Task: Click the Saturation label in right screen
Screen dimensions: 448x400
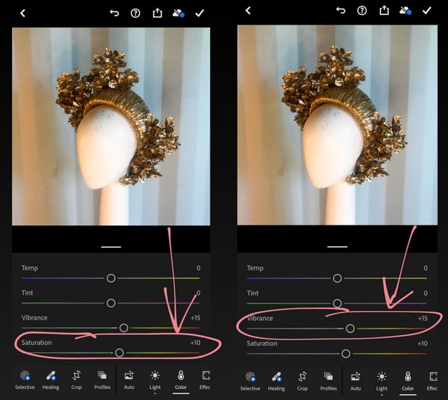Action: tap(262, 343)
